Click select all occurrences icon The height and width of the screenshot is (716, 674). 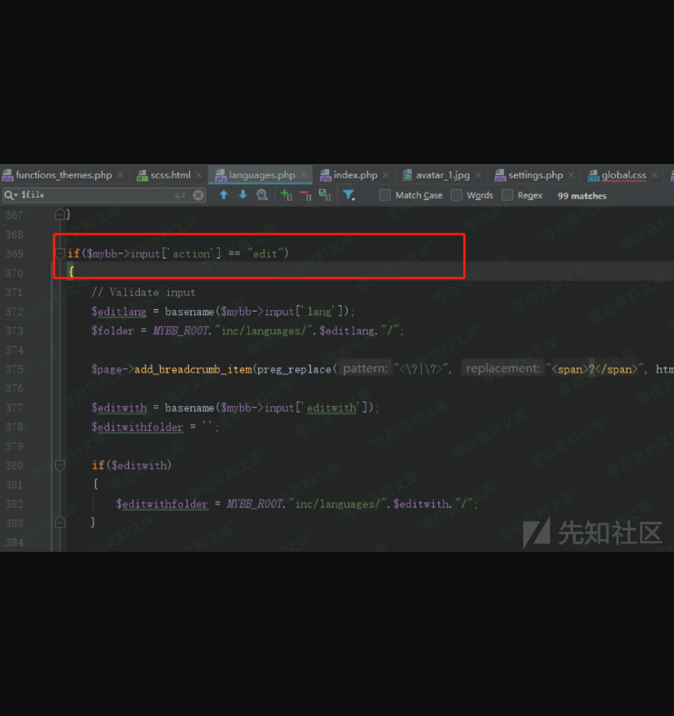325,195
